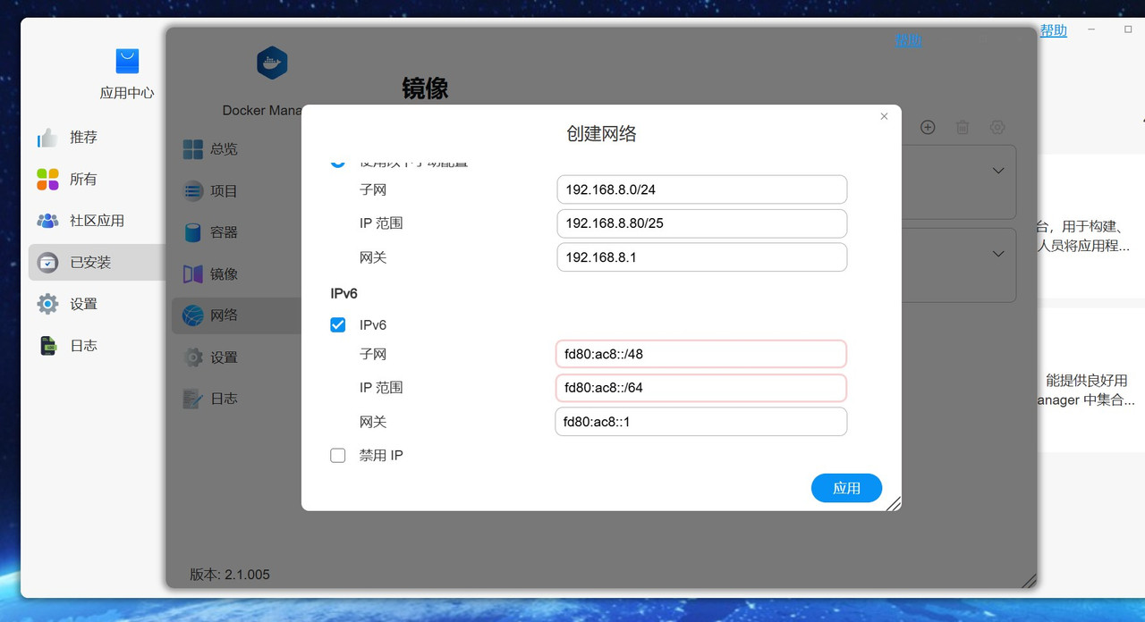The width and height of the screenshot is (1145, 622).
Task: Open 已安装 in App Center sidebar
Action: pos(97,263)
